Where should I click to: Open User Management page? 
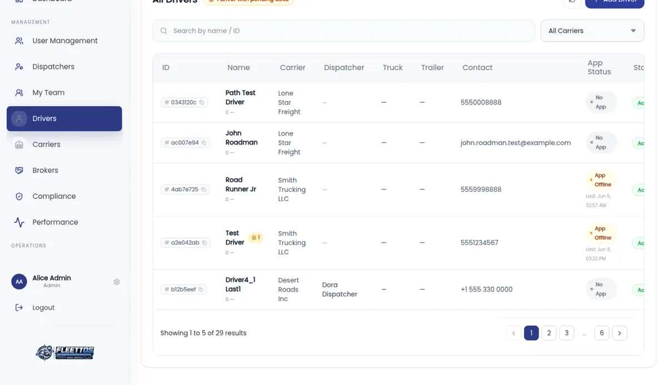coord(64,41)
